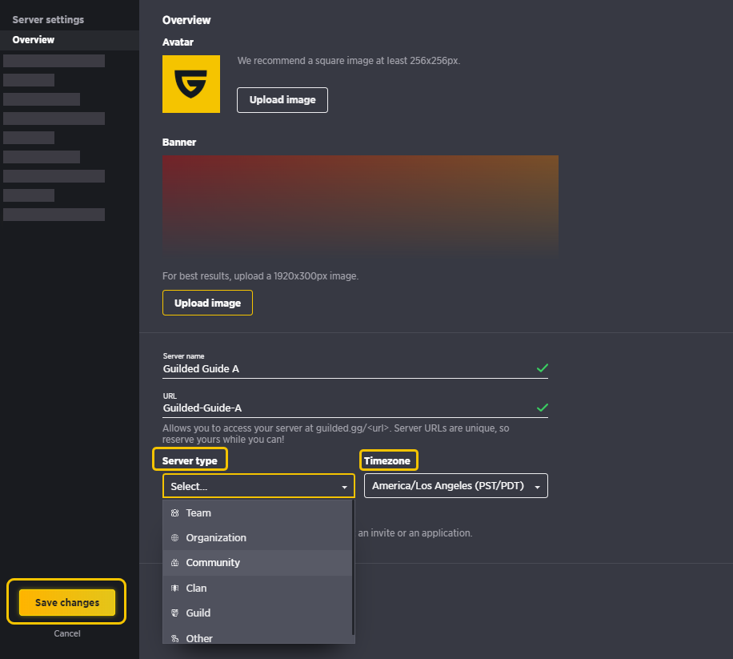733x659 pixels.
Task: Click the Banner section heading
Action: click(x=179, y=143)
